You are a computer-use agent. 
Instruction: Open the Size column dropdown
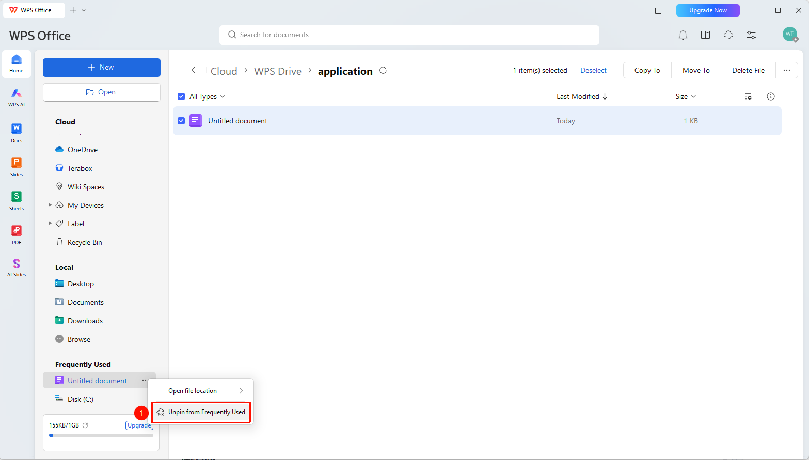[x=686, y=96]
